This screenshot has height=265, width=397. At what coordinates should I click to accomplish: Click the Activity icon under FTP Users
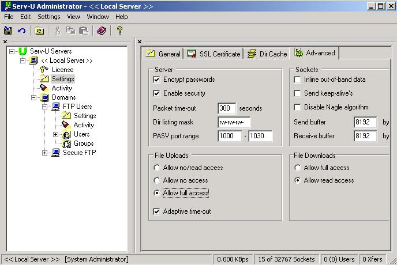[66, 125]
